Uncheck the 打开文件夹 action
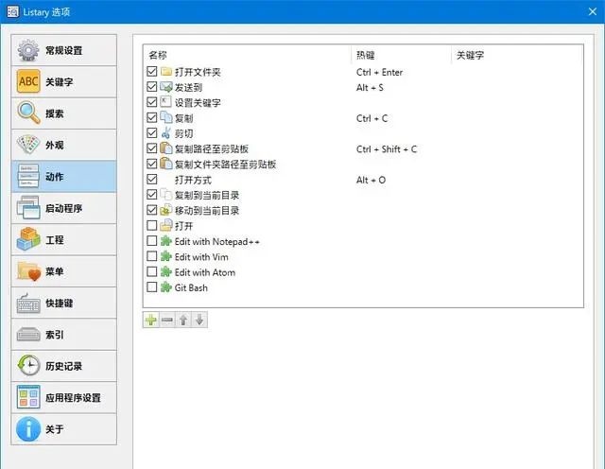This screenshot has height=469, width=605. coord(152,72)
